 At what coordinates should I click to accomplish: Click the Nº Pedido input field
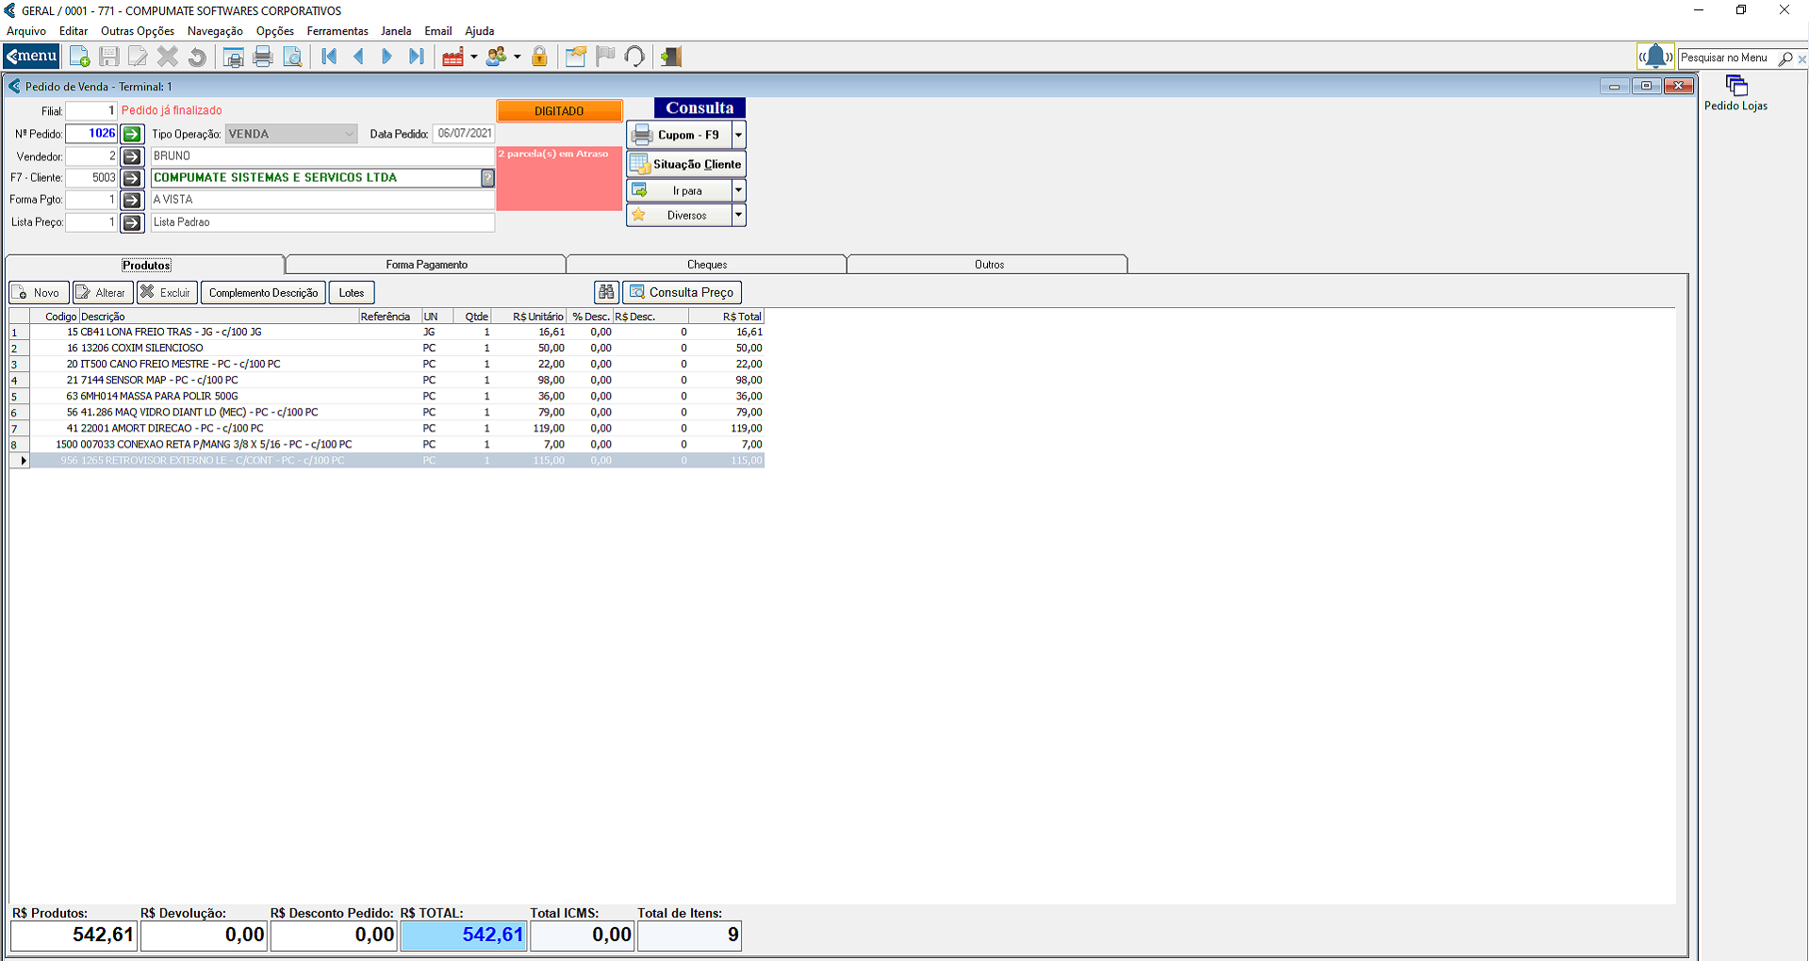[x=91, y=134]
